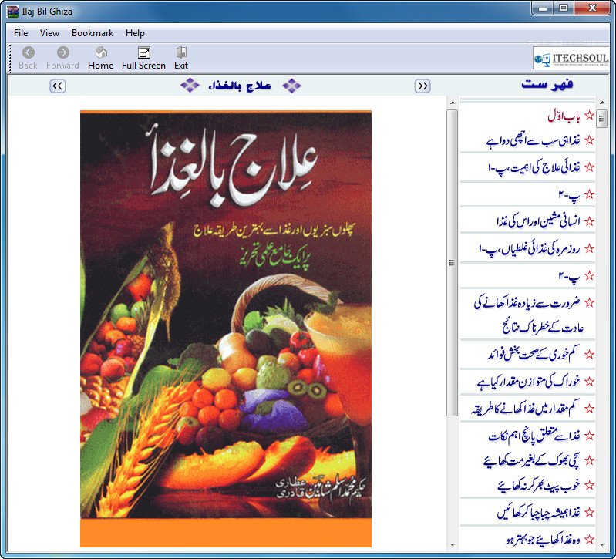Click the Ilaj Bil Ghiza title bar icon
616x559 pixels.
tap(12, 11)
